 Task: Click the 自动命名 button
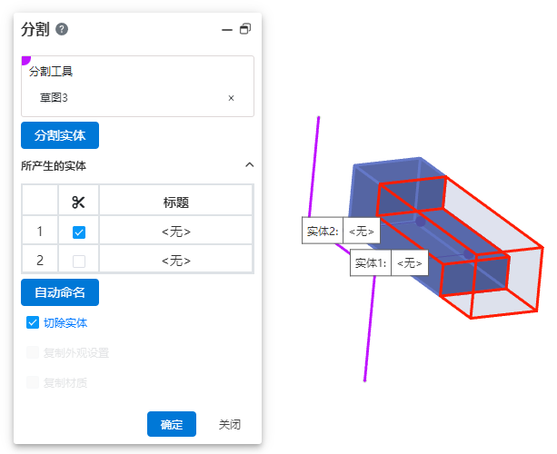pyautogui.click(x=60, y=292)
